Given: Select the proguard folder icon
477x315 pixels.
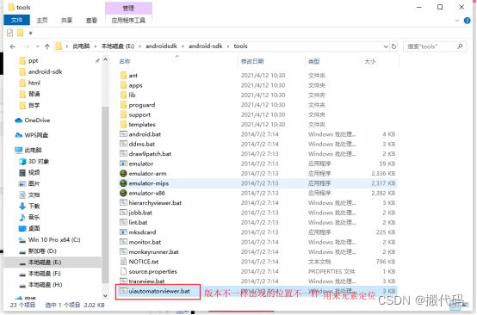Looking at the screenshot, I should pyautogui.click(x=123, y=105).
